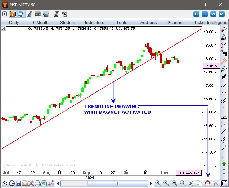
Task: Click the blue arrow refresh icon in toolbar
Action: tap(21, 14)
